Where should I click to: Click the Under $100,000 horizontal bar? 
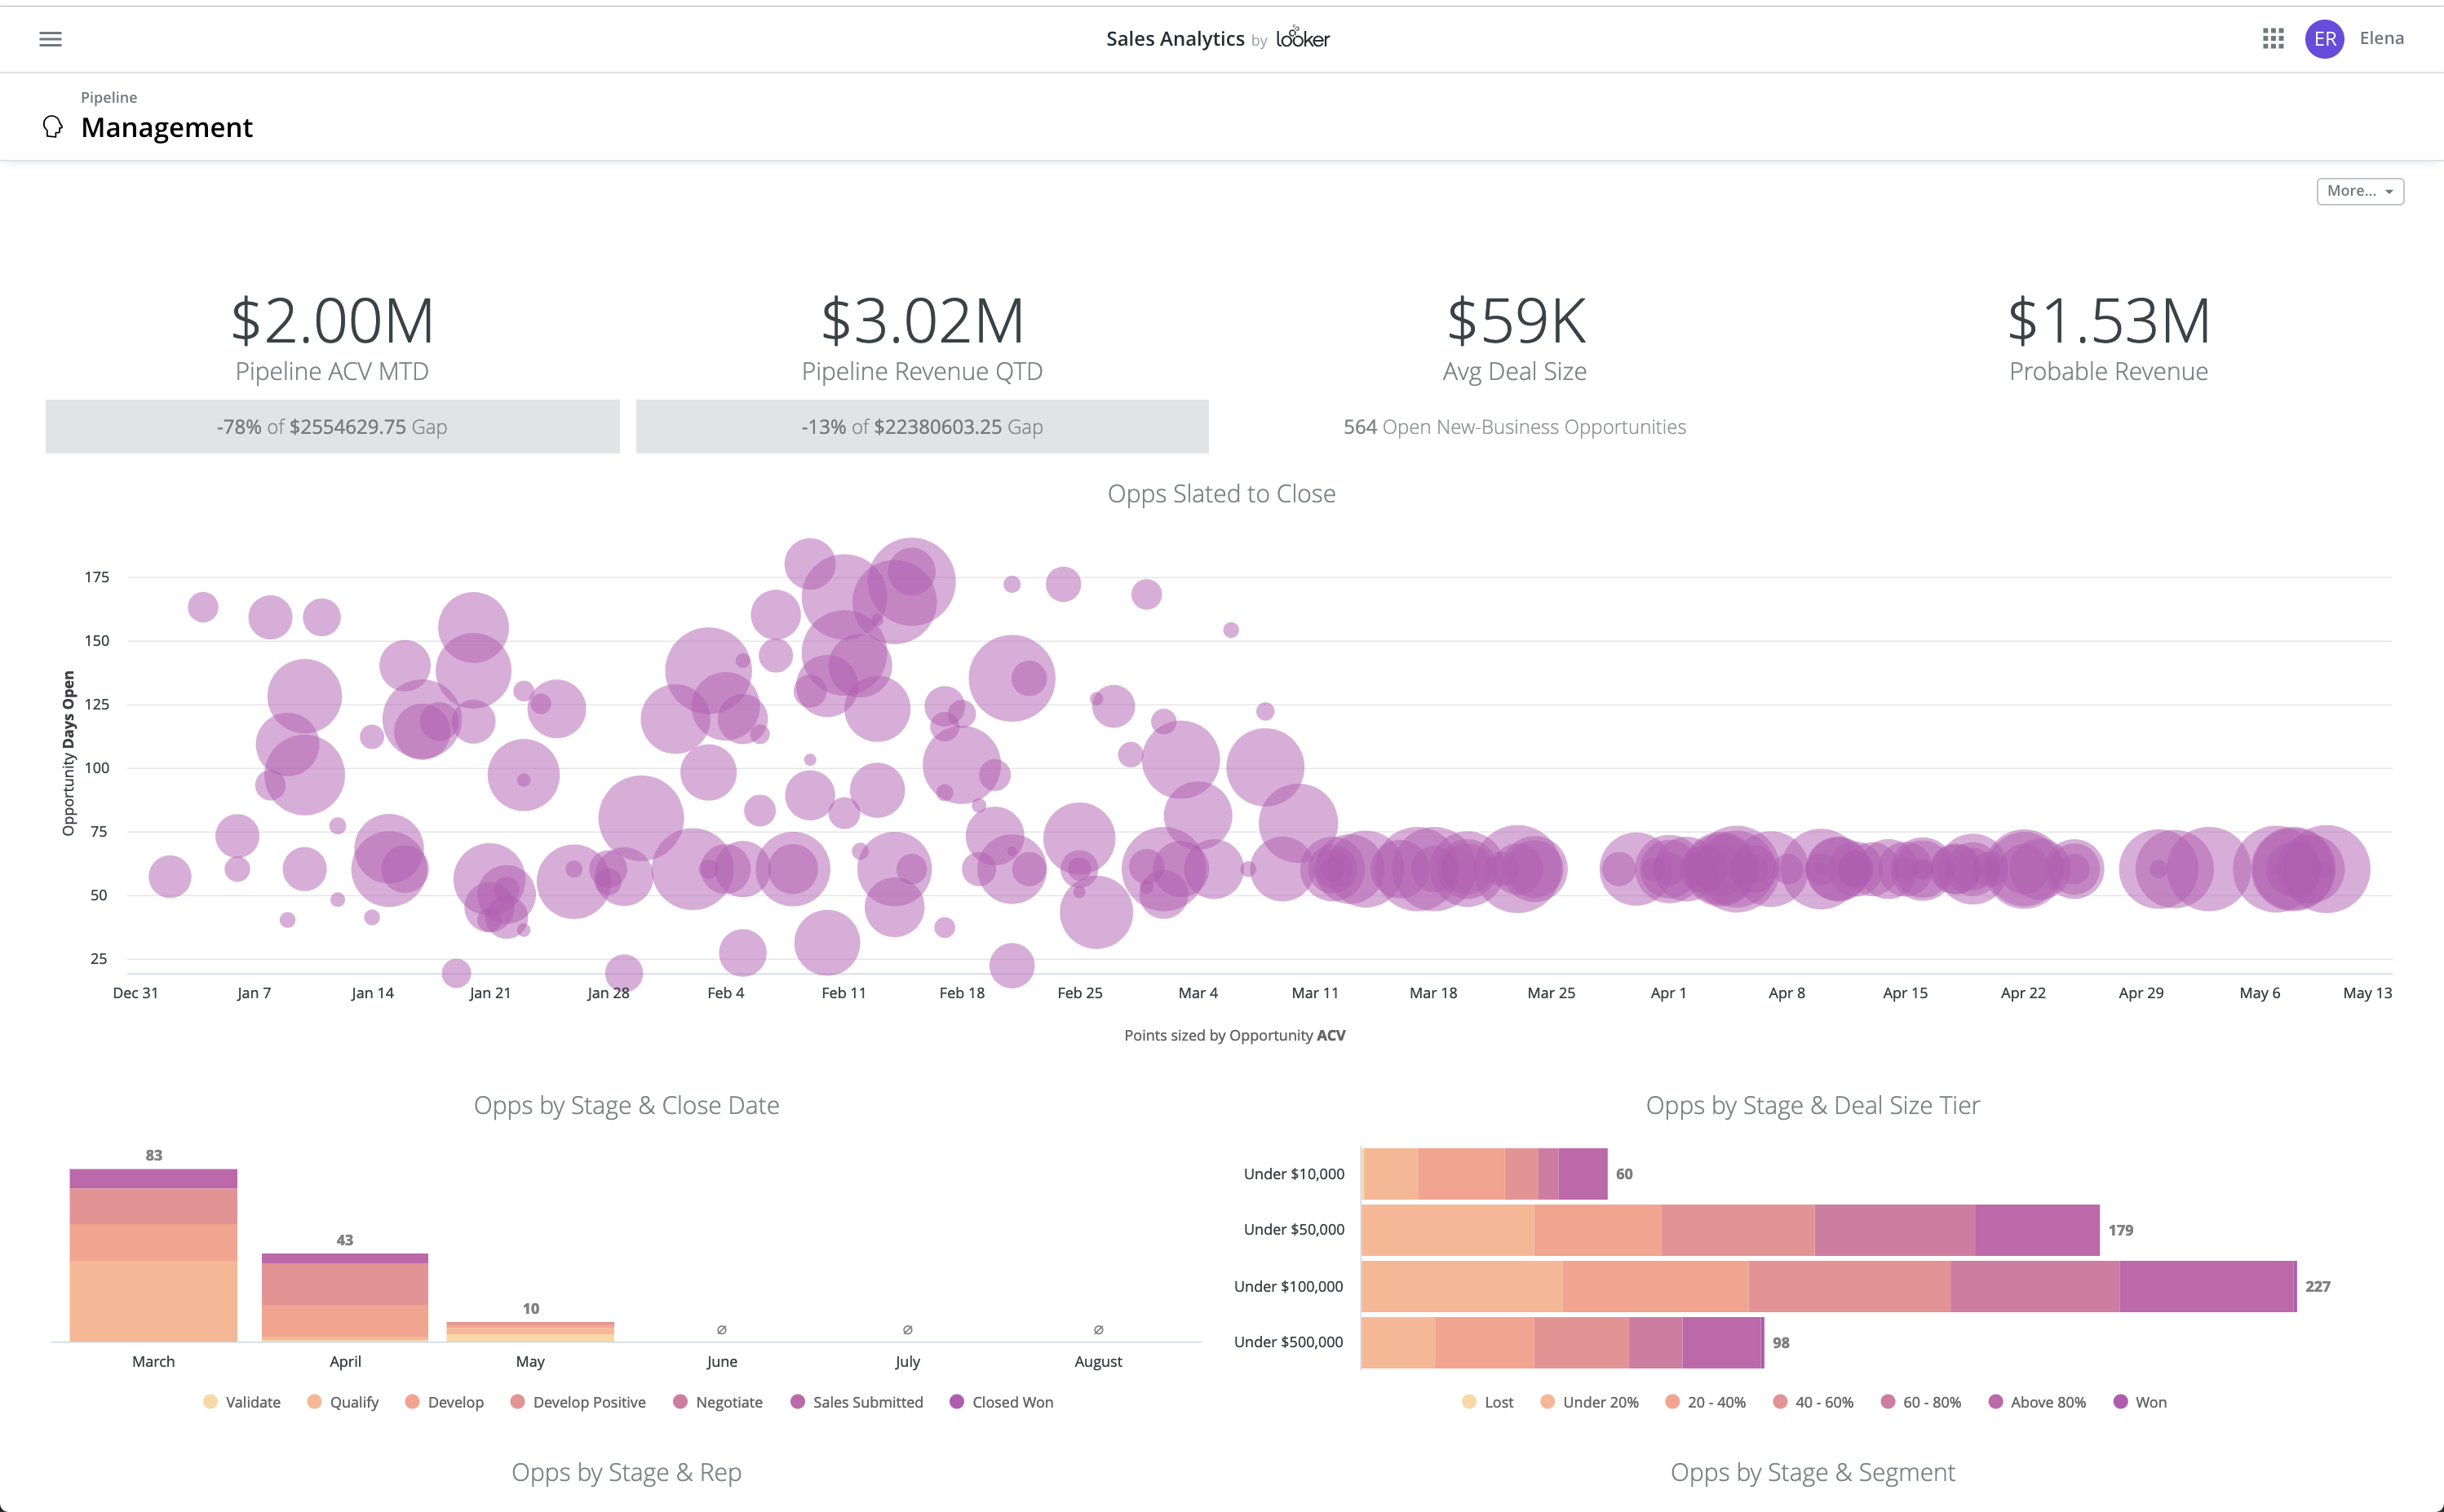[x=1827, y=1286]
